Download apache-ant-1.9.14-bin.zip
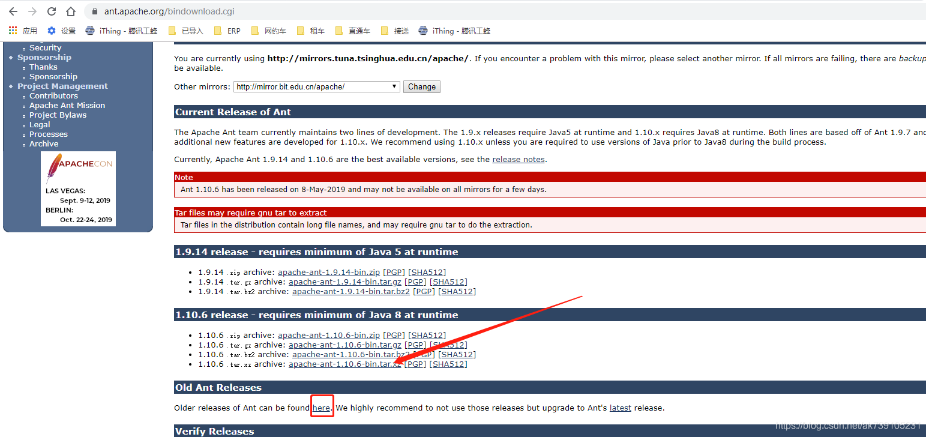Screen dimensions: 926x437 pos(329,273)
